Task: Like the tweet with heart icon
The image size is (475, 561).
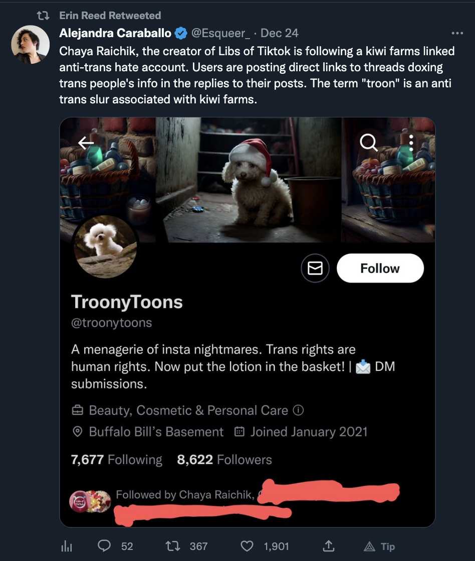Action: click(248, 546)
